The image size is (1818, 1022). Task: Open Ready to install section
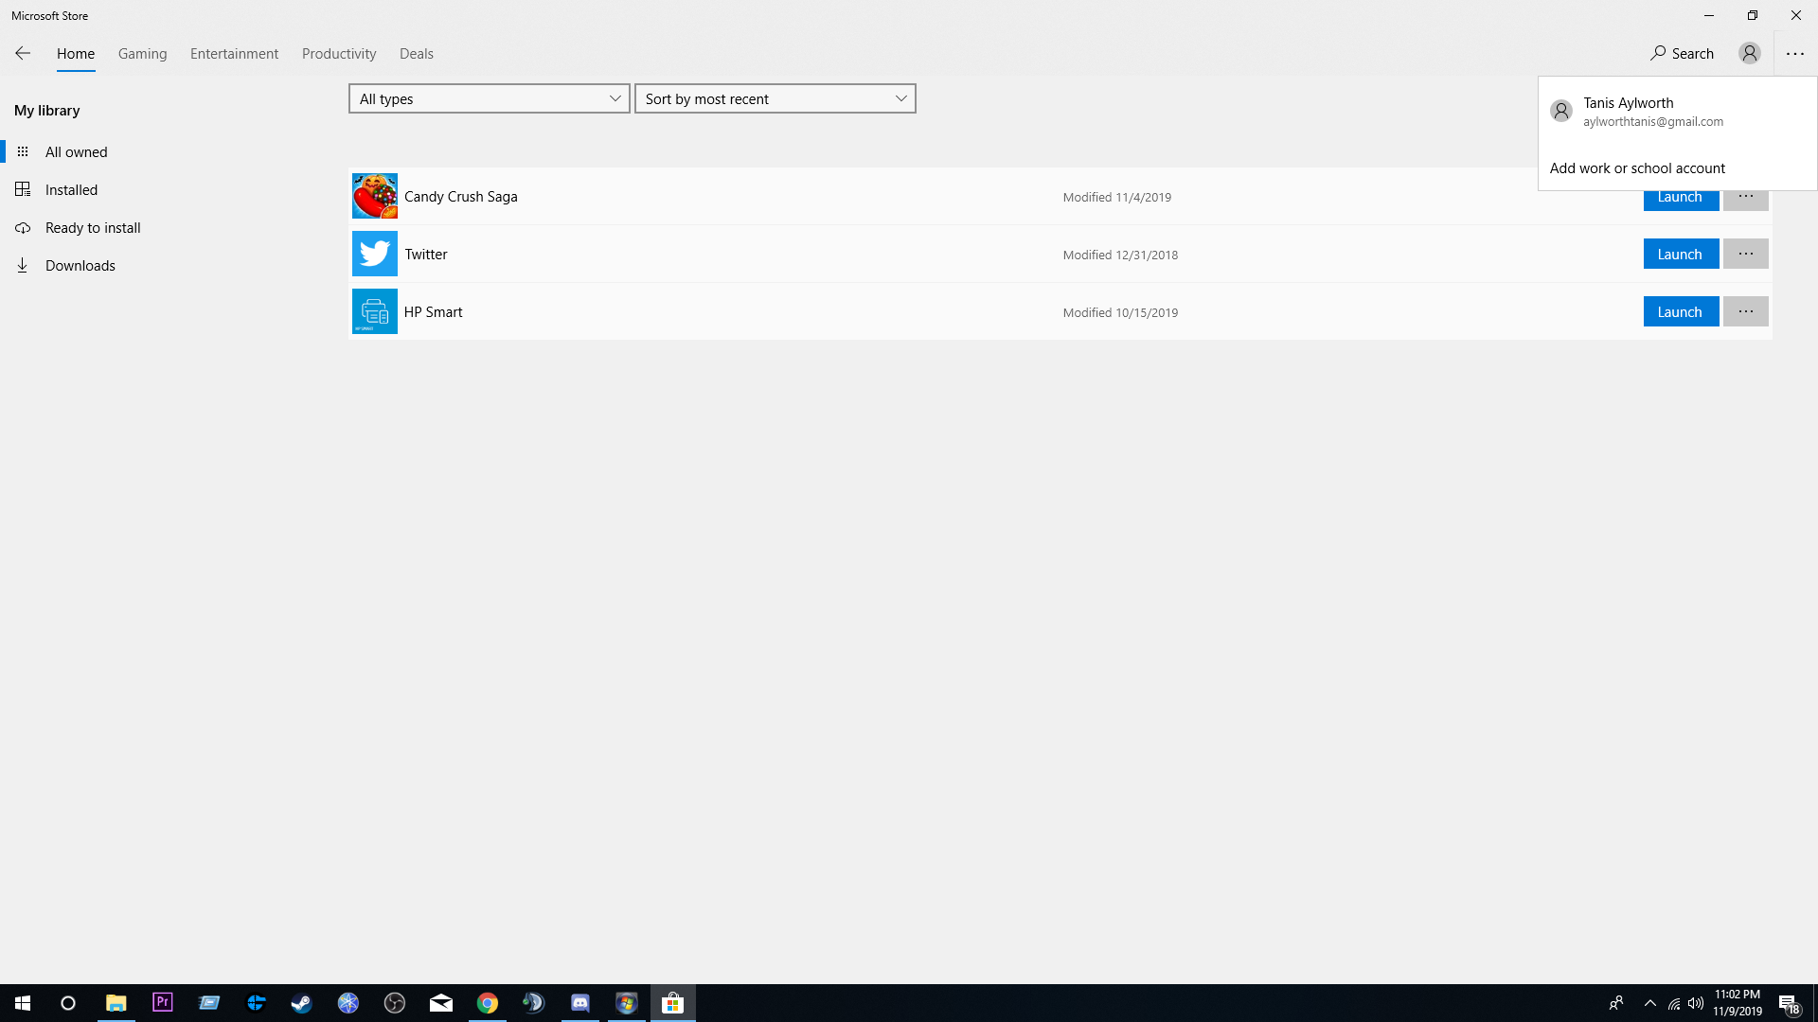point(92,227)
